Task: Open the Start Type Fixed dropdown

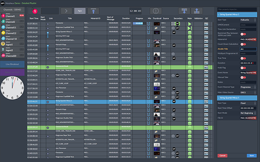Action: (248, 103)
